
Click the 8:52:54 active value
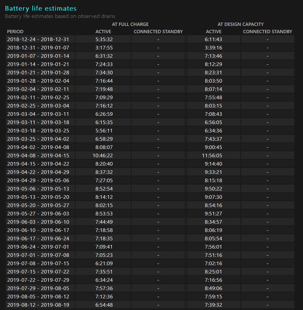(x=104, y=189)
